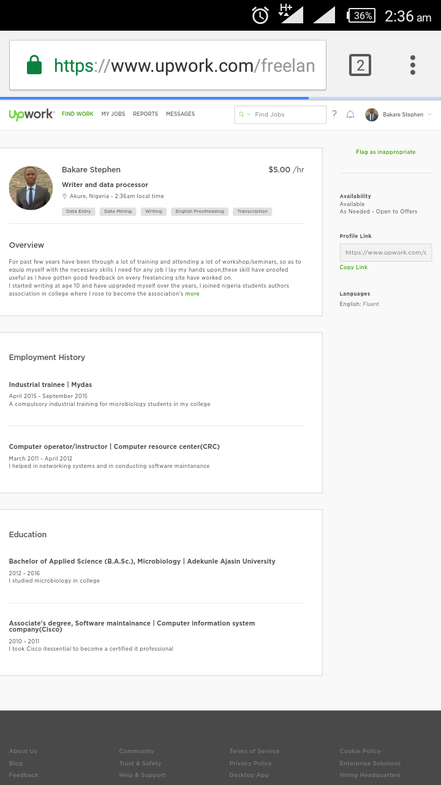Click the large profile photo thumbnail
Image resolution: width=441 pixels, height=785 pixels.
click(31, 188)
